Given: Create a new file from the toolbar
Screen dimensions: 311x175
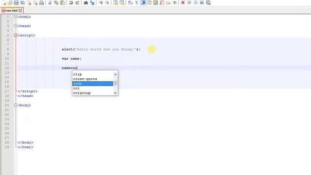Looking at the screenshot, I should 4,2.
